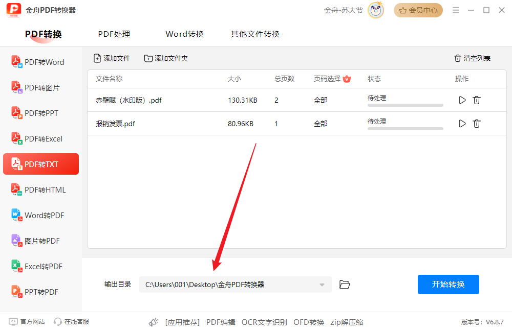The height and width of the screenshot is (332, 512).
Task: Open the hamburger menu icon
Action: (x=456, y=10)
